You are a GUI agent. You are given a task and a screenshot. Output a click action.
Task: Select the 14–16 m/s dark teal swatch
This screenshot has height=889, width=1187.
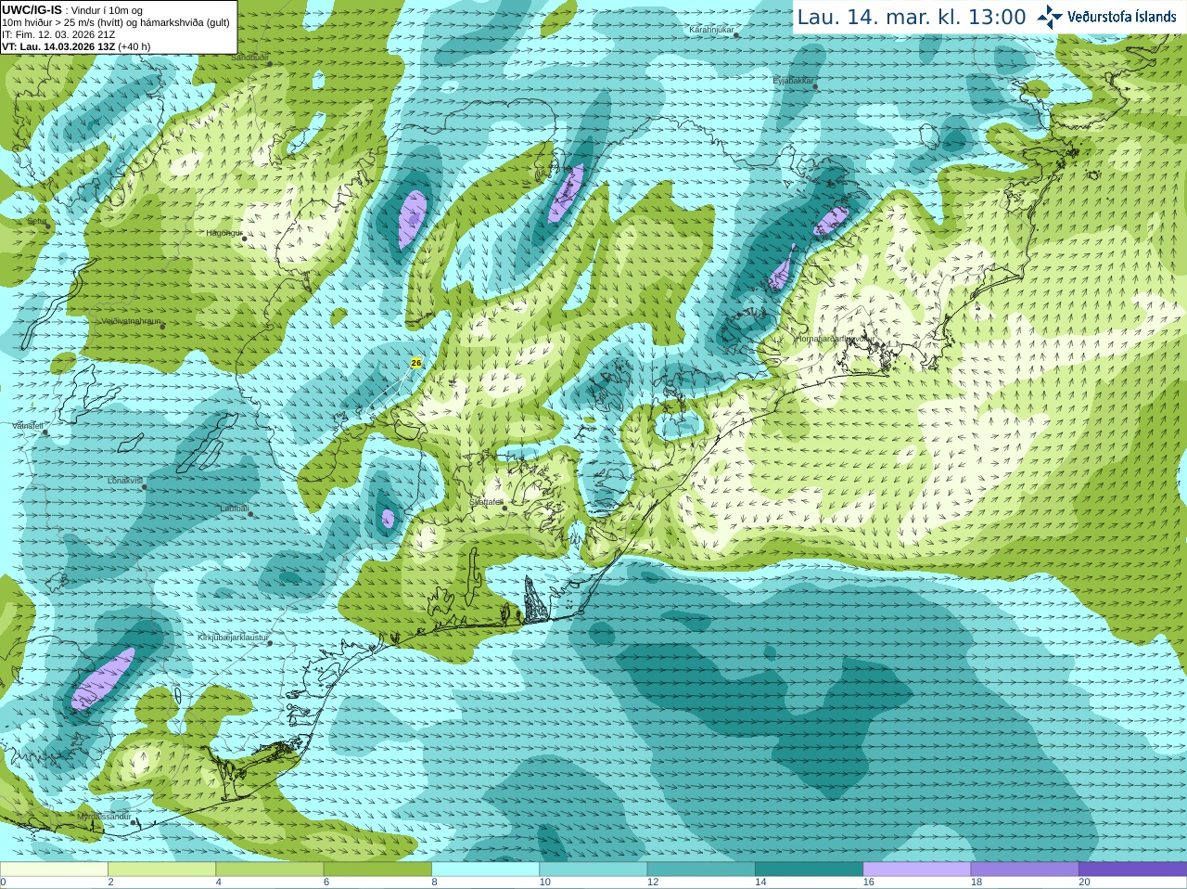[809, 869]
